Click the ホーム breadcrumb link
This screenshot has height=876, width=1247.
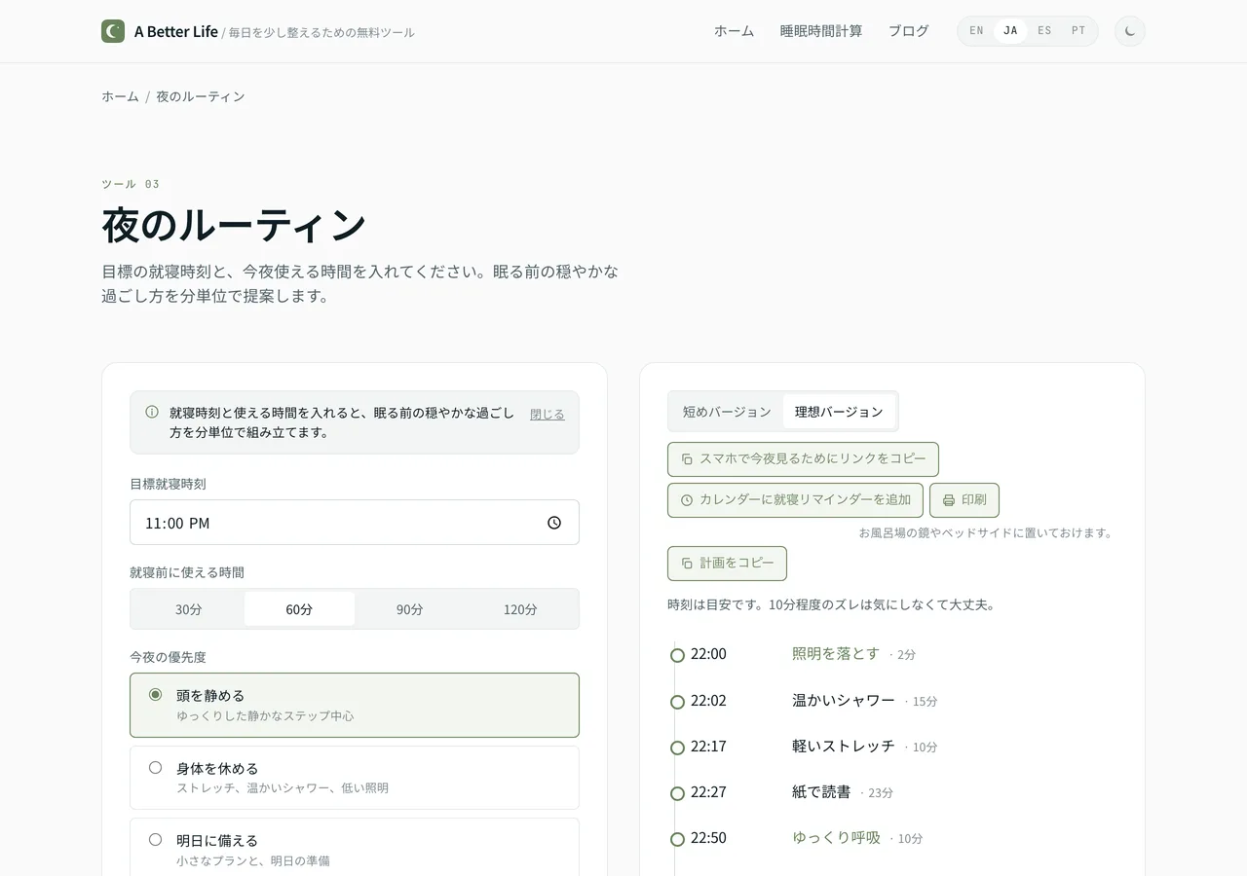[x=120, y=96]
